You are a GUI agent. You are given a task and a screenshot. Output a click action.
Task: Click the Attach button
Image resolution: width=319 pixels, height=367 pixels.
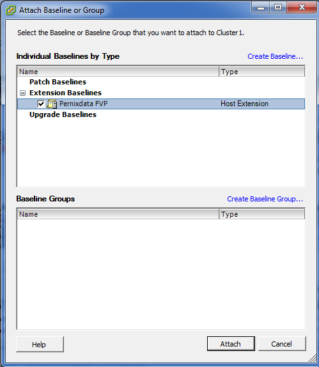tap(231, 344)
